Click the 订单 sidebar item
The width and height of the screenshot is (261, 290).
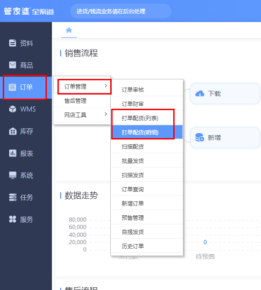click(x=26, y=87)
